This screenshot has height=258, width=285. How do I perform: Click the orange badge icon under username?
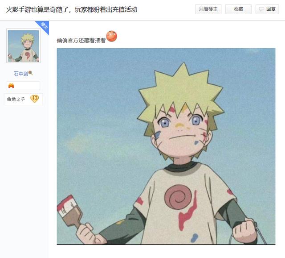pyautogui.click(x=11, y=85)
